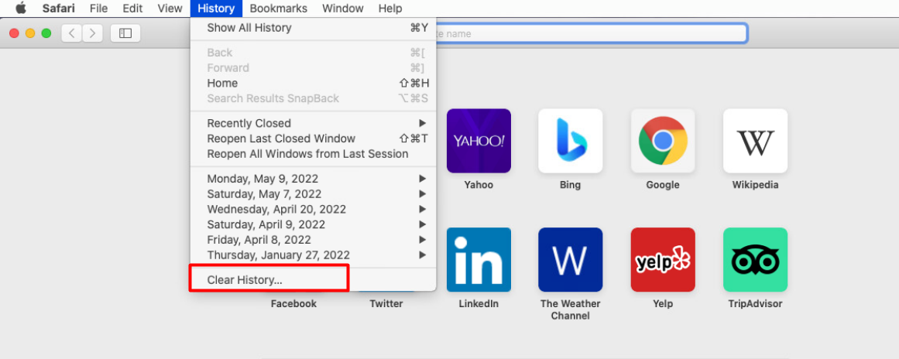Maximize the Safari window with green button
Image resolution: width=899 pixels, height=359 pixels.
(x=46, y=33)
